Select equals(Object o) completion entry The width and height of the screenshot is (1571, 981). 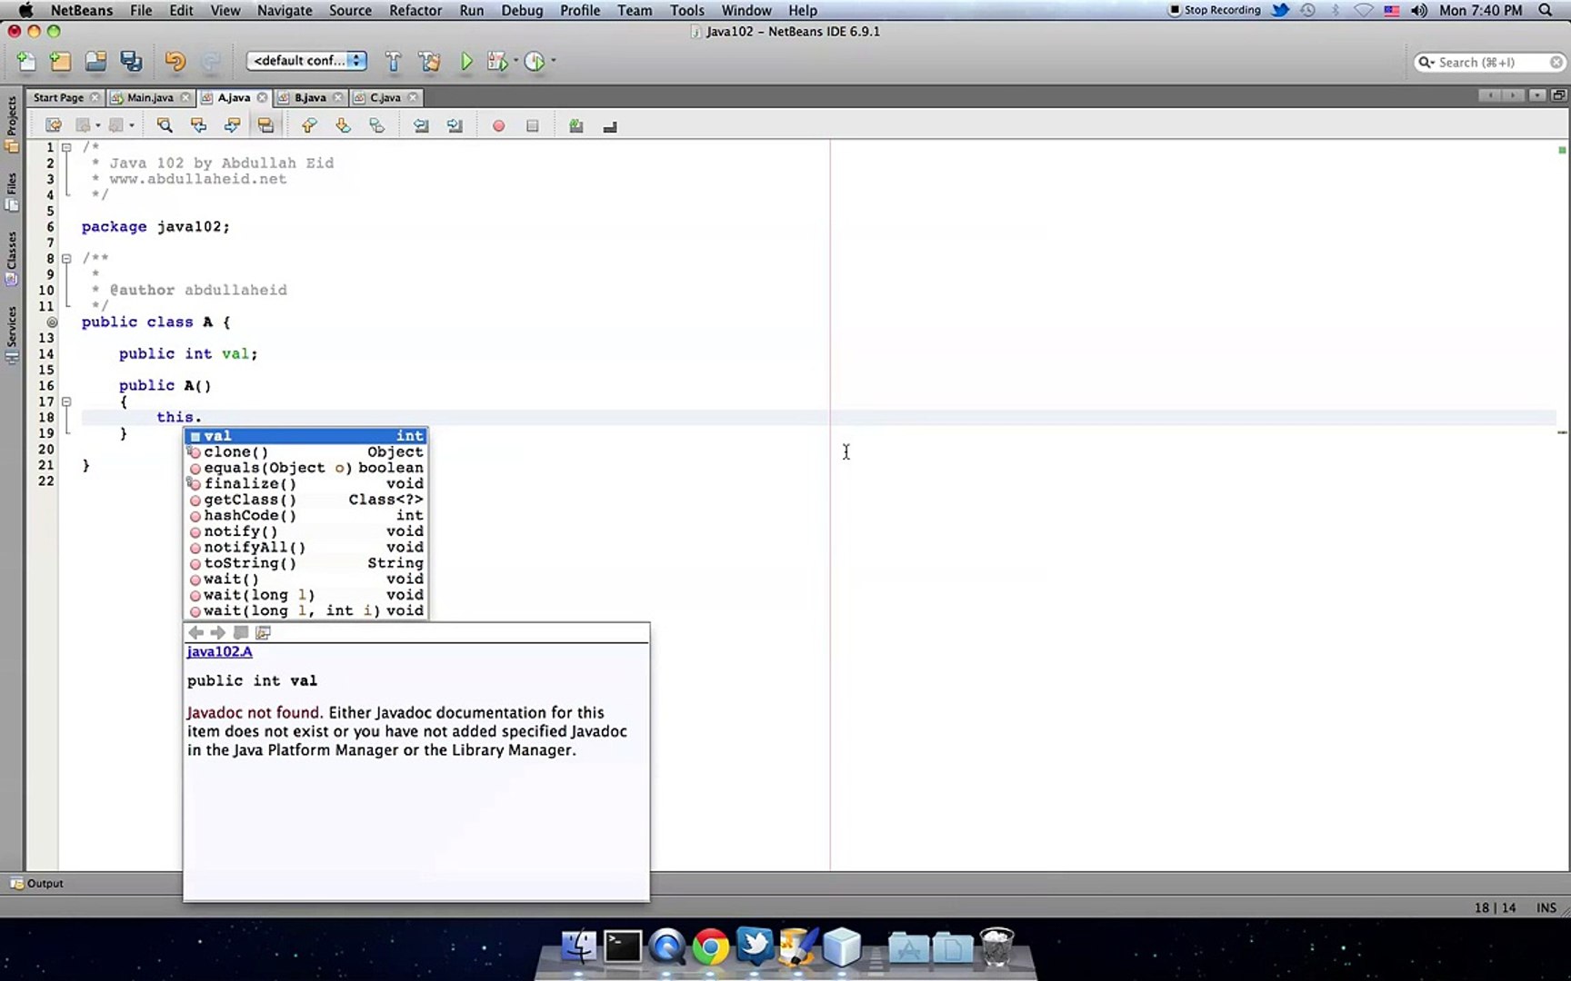[306, 468]
